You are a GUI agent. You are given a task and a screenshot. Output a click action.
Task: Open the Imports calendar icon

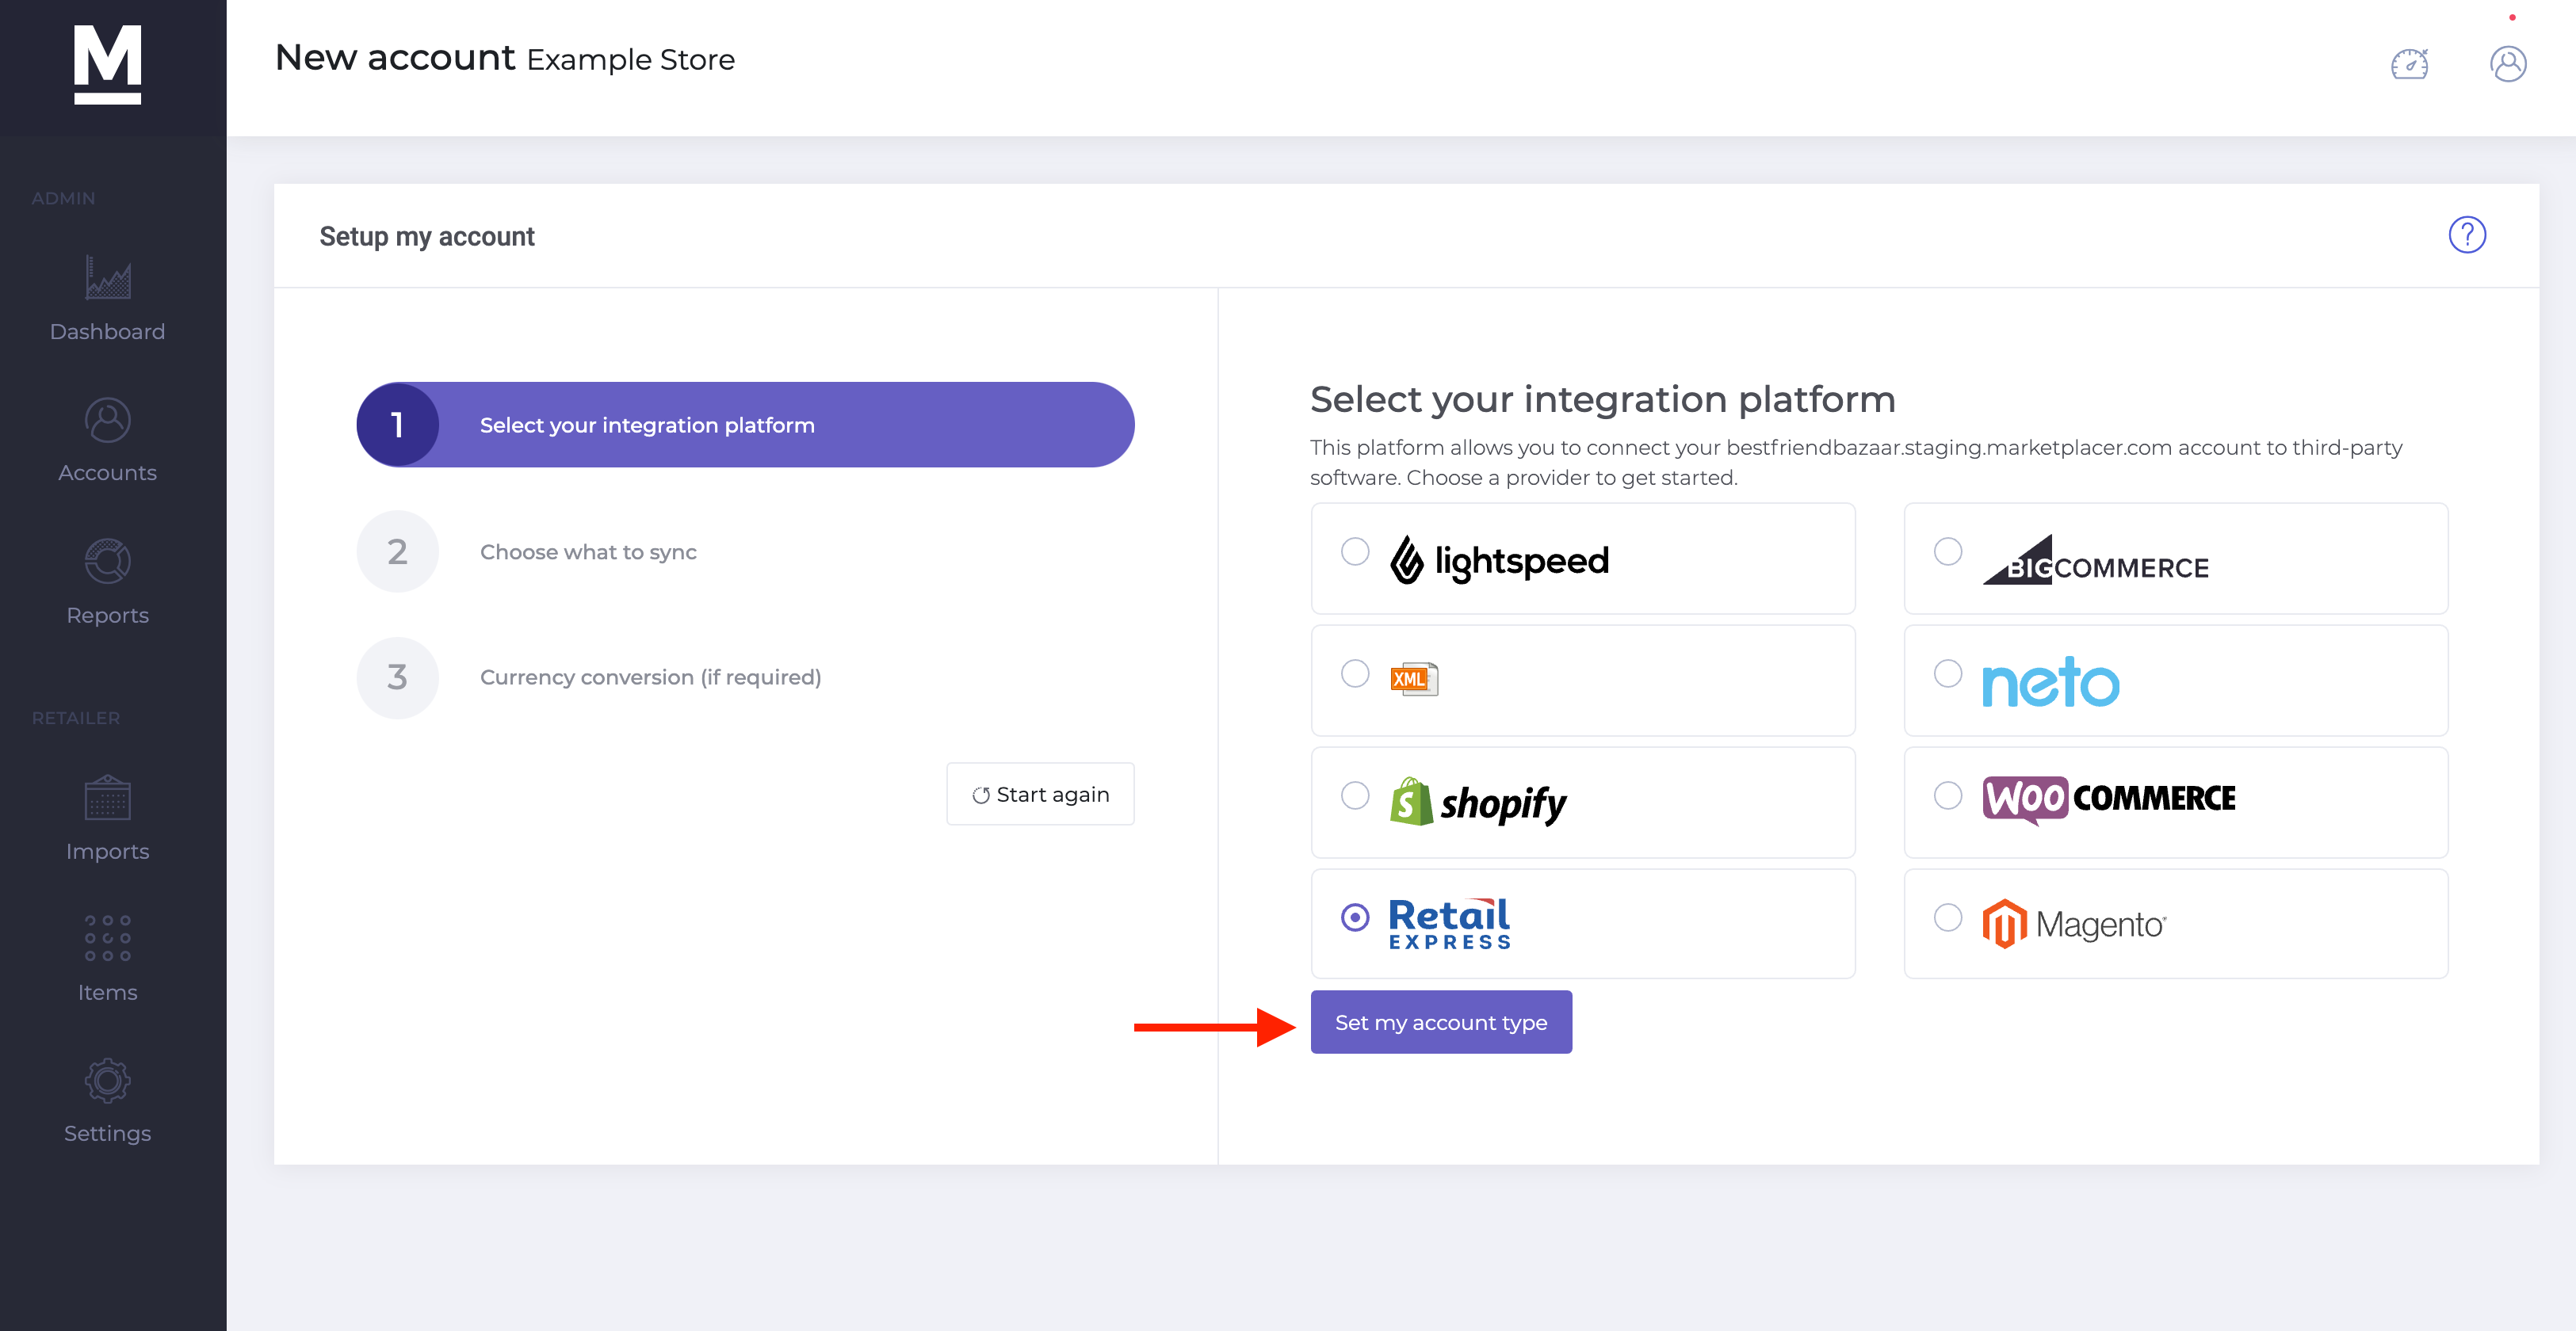[107, 797]
